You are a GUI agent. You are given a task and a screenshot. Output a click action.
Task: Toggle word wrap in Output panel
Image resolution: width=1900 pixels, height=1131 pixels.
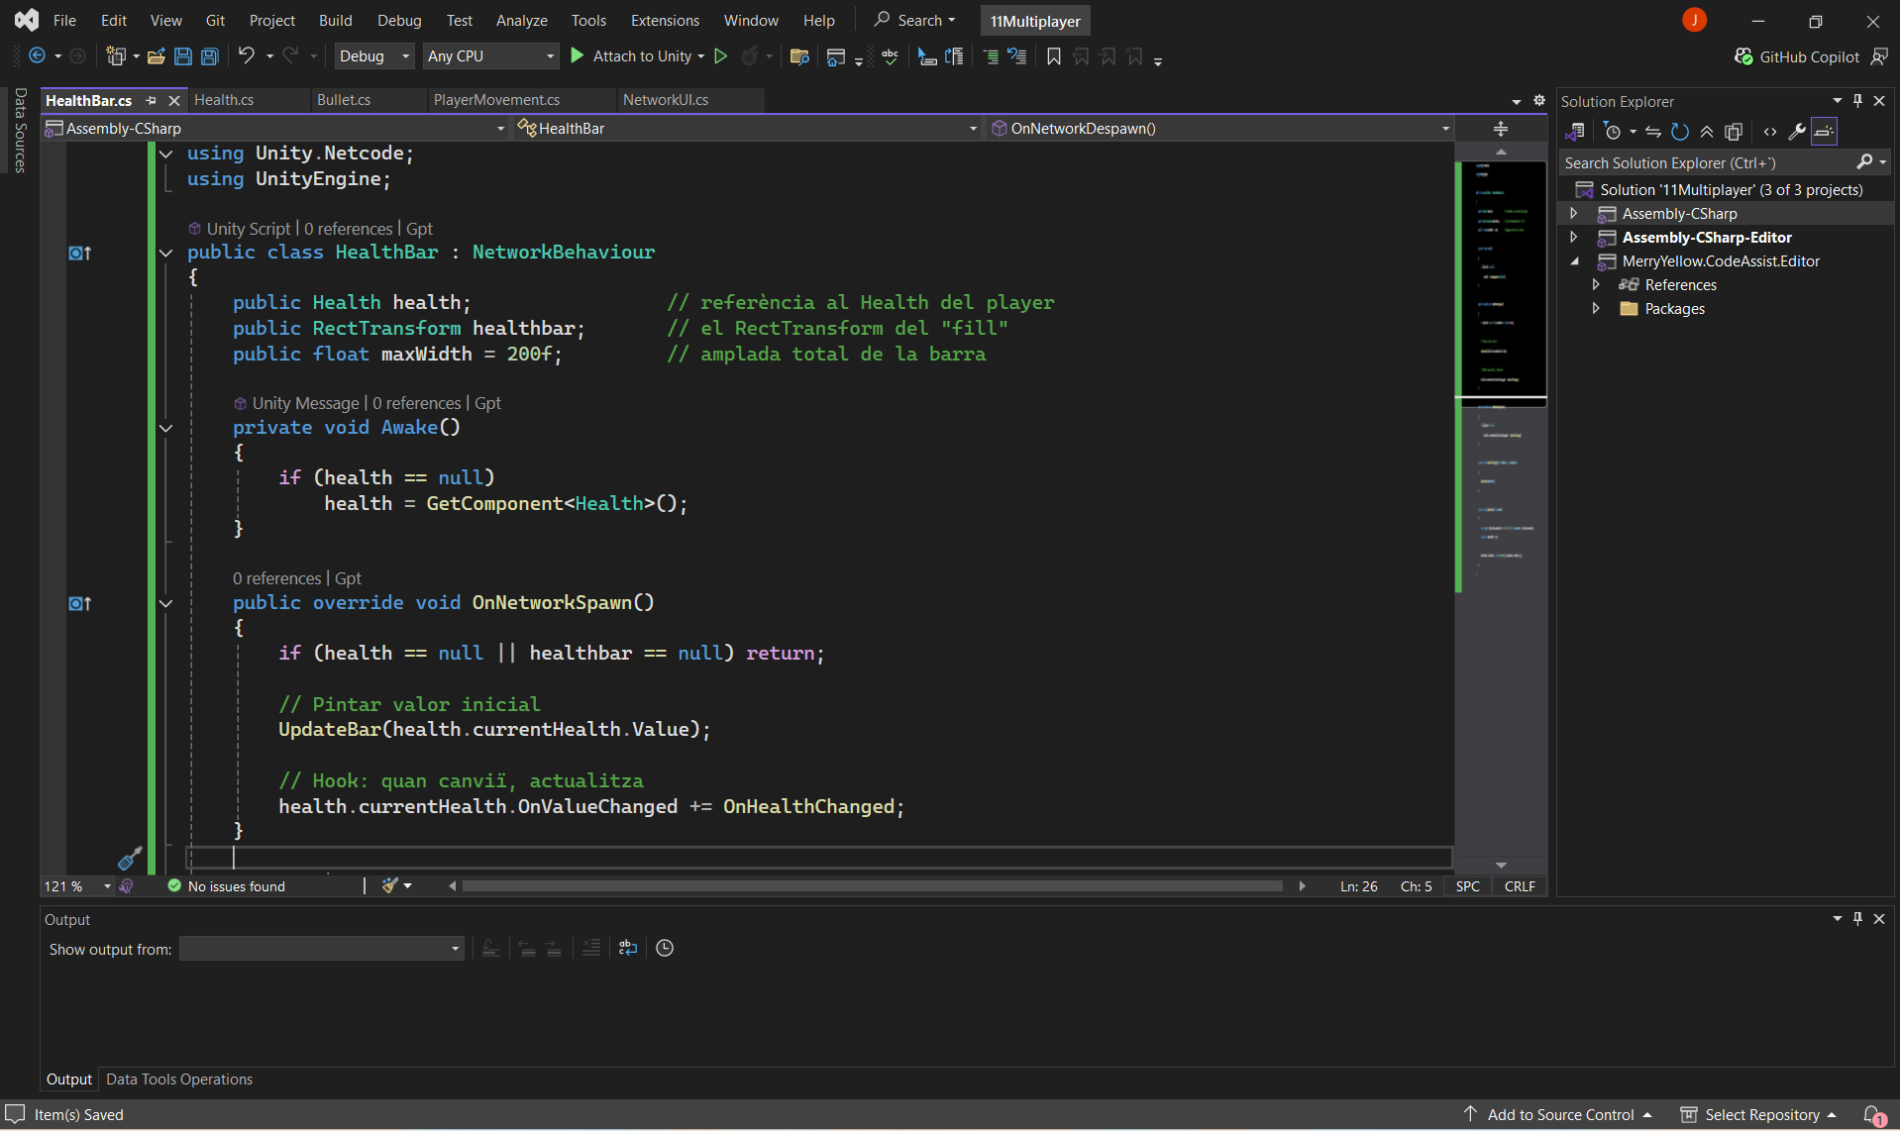click(627, 948)
